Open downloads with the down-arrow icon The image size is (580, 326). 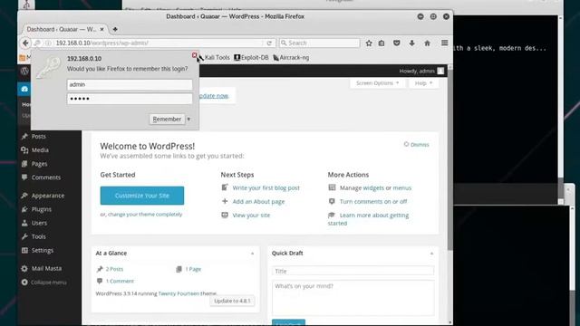[x=411, y=43]
